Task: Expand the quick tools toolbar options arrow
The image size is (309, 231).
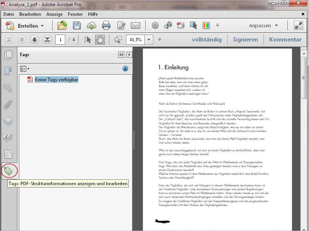Action: [217, 25]
